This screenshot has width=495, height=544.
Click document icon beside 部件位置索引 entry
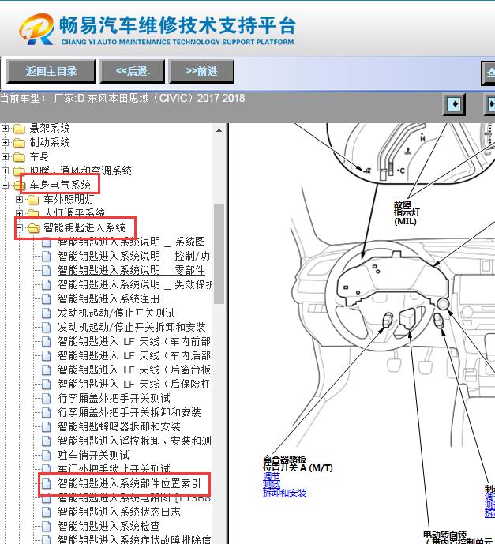(46, 484)
